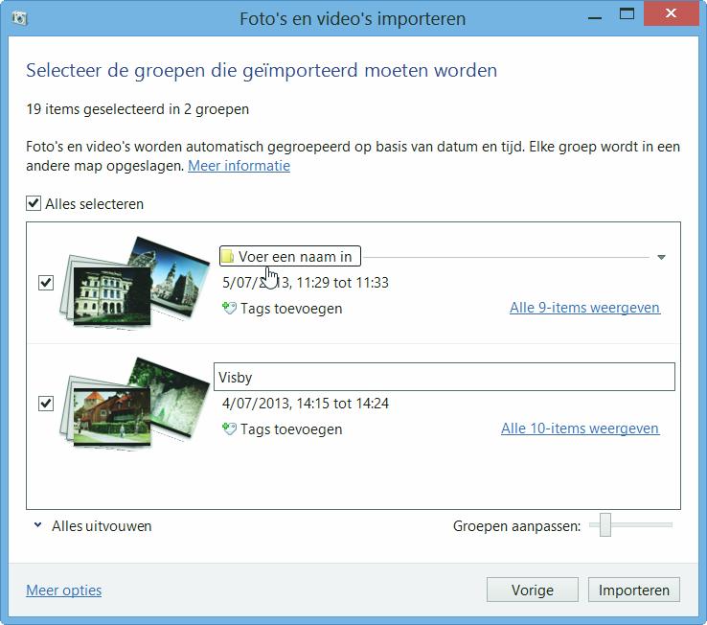The height and width of the screenshot is (625, 707).
Task: Open Meer opties
Action: (63, 590)
